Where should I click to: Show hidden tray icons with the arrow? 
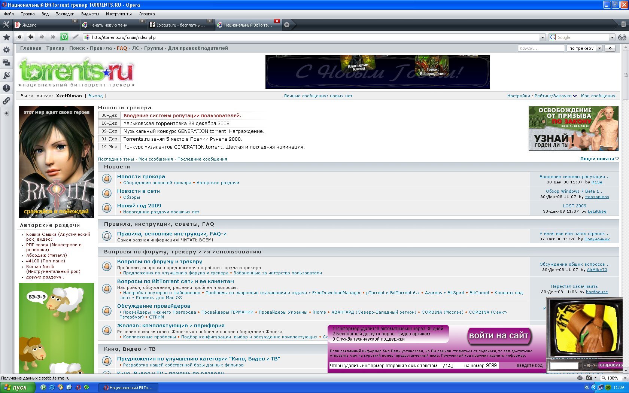click(x=594, y=387)
